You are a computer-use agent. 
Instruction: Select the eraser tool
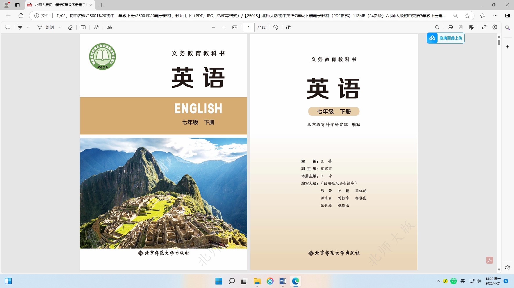70,27
